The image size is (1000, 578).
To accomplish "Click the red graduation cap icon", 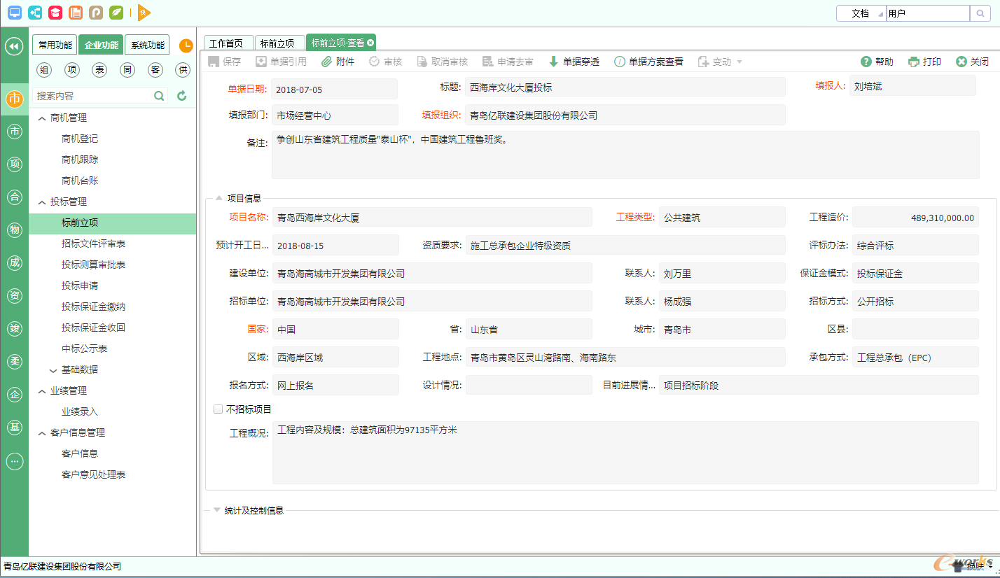I will click(x=55, y=12).
